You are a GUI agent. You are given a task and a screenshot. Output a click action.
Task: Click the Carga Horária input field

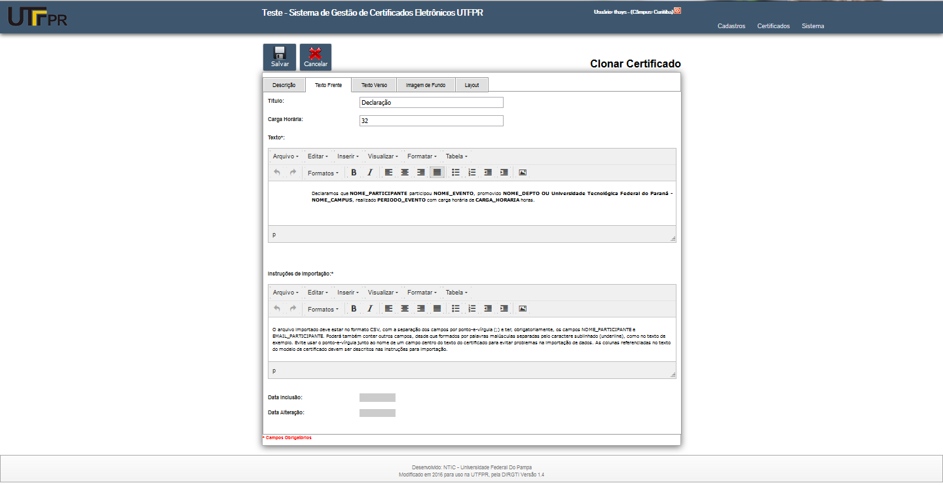(432, 120)
